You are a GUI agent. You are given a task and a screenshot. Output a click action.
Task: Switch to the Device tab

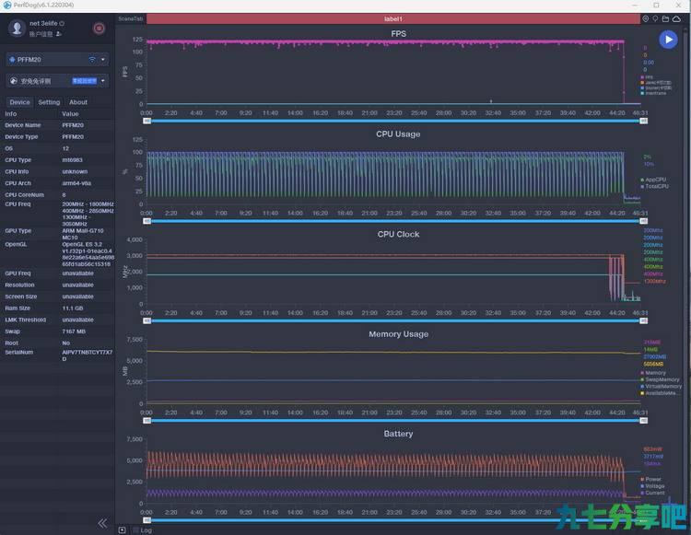coord(20,102)
